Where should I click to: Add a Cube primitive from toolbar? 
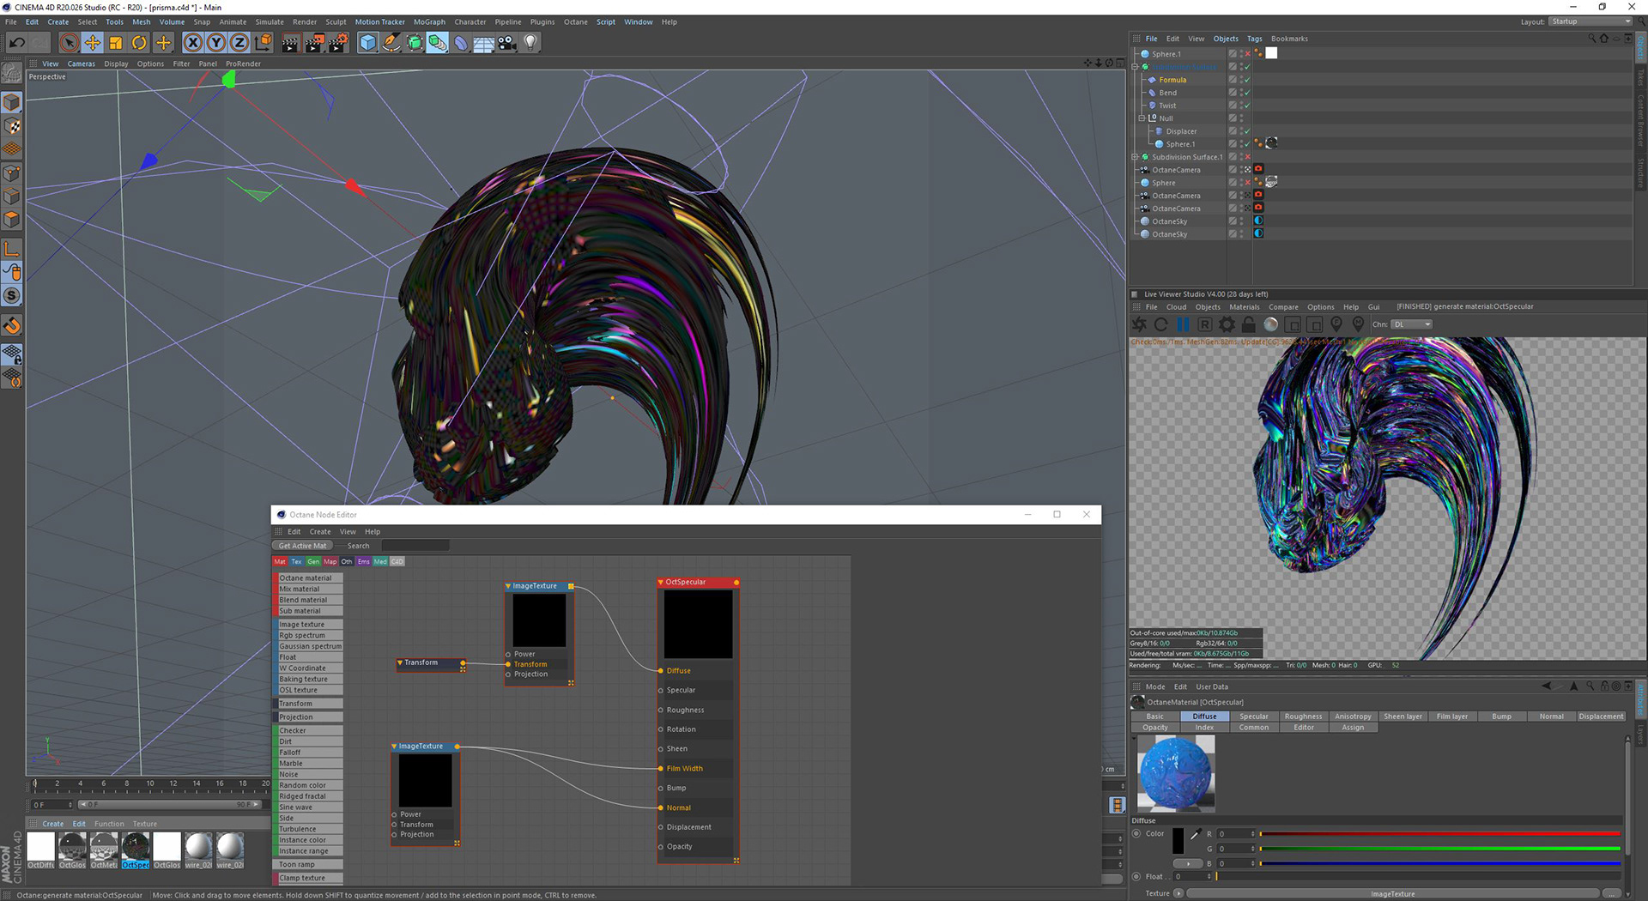(368, 42)
